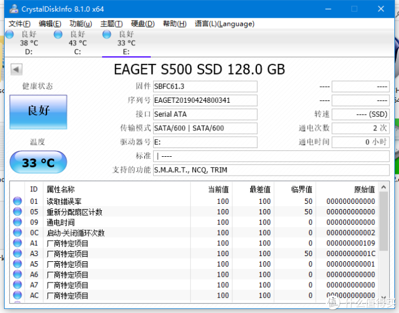Viewport: 399px width, 313px height.
Task: Click the firmware field SBFC61.3
Action: pyautogui.click(x=205, y=86)
